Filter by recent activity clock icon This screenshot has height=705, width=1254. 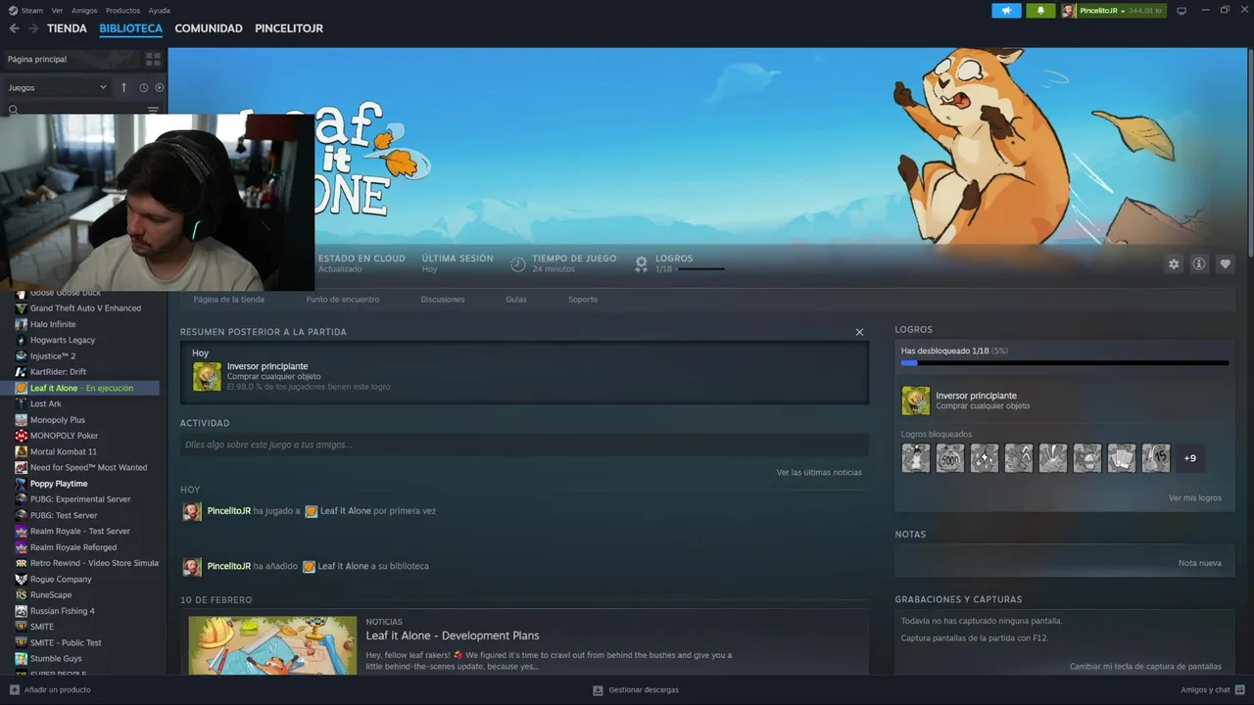[143, 87]
